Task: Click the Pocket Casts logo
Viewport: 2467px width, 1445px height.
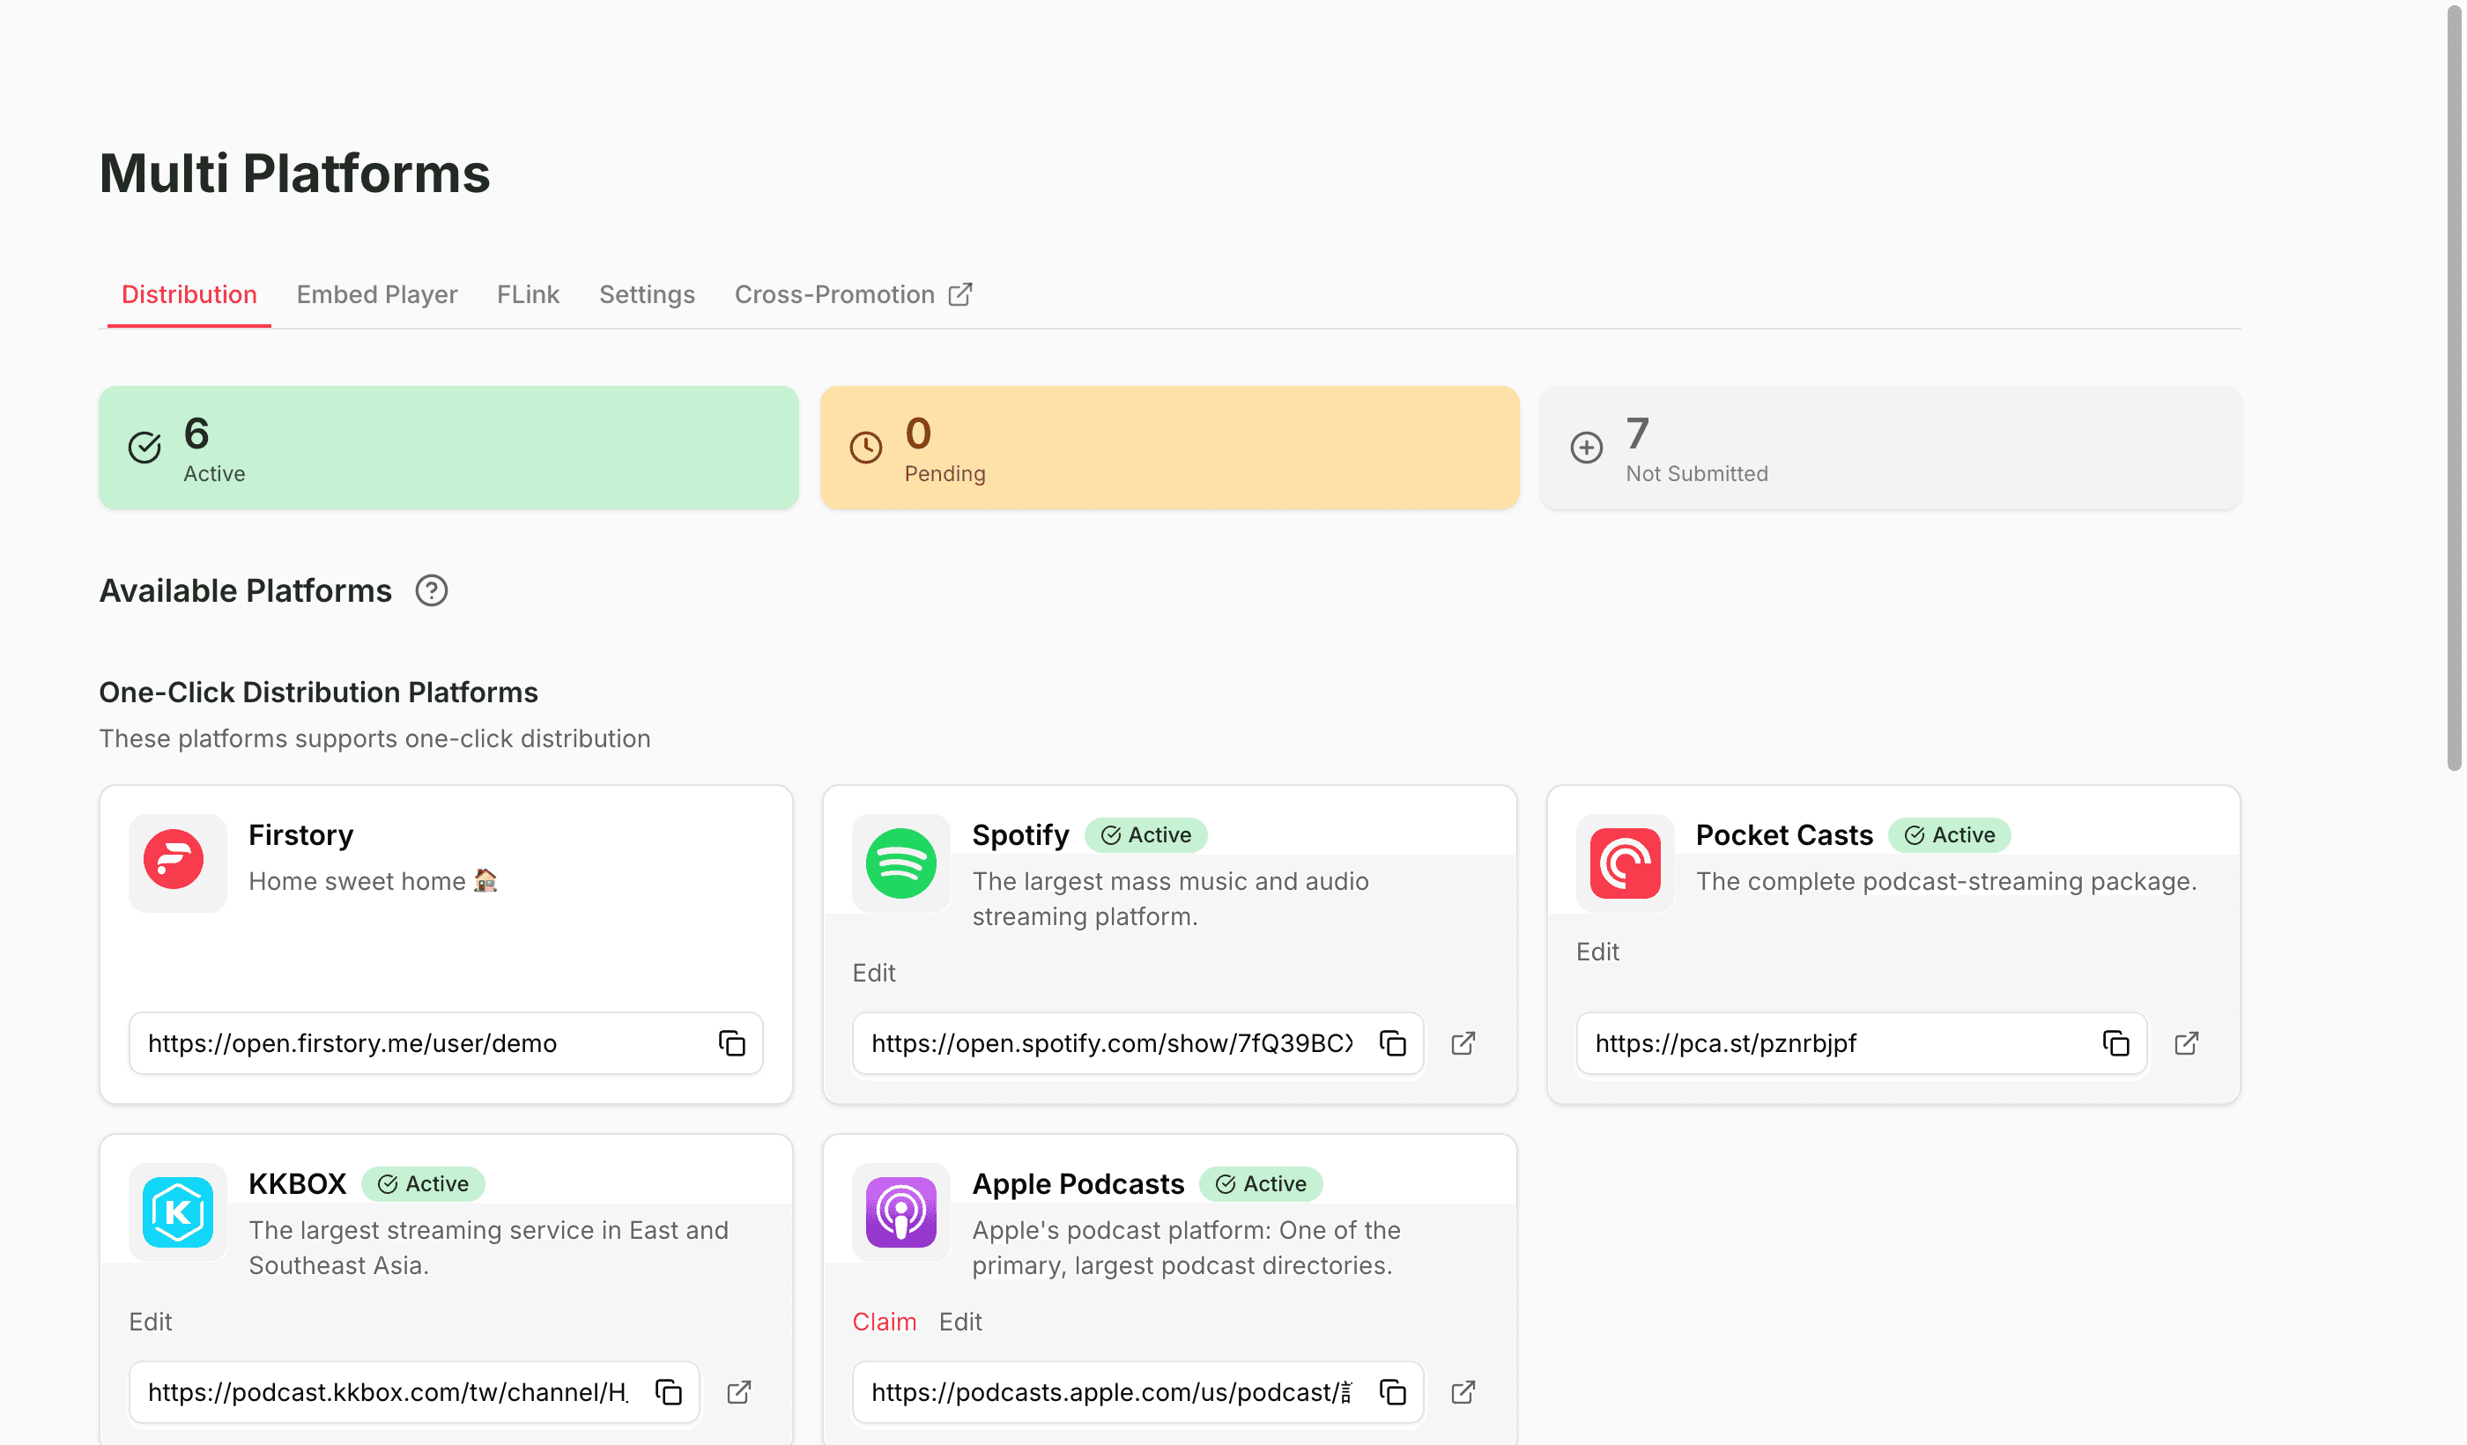Action: pyautogui.click(x=1624, y=863)
